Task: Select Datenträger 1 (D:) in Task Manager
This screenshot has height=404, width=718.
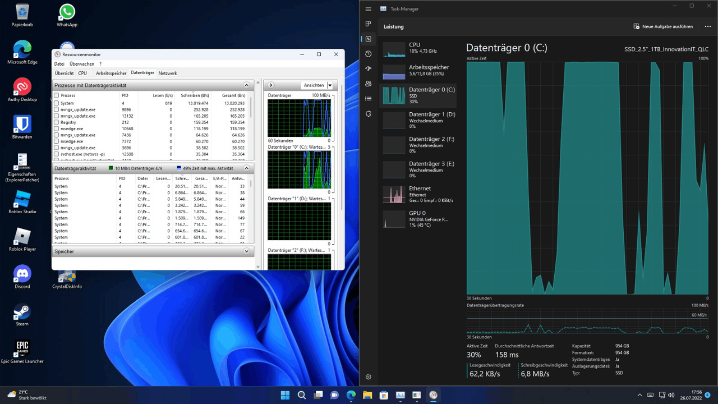Action: [418, 120]
